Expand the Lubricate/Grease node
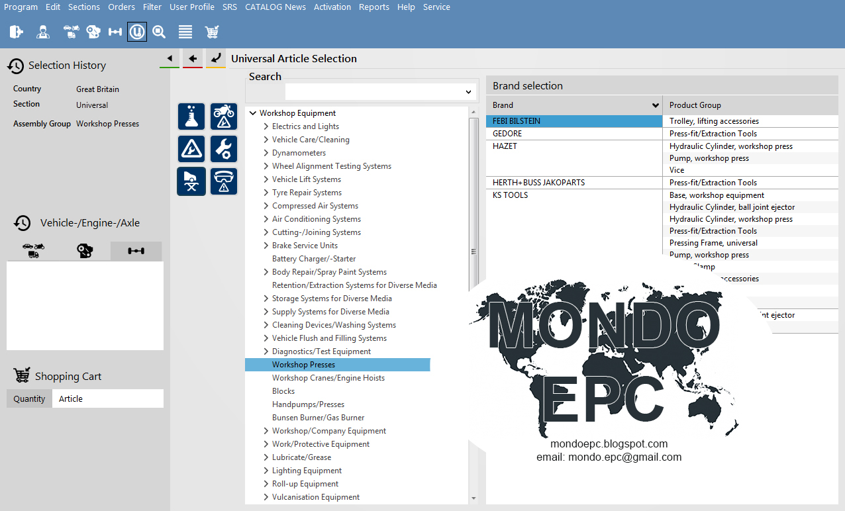The width and height of the screenshot is (845, 511). click(266, 457)
